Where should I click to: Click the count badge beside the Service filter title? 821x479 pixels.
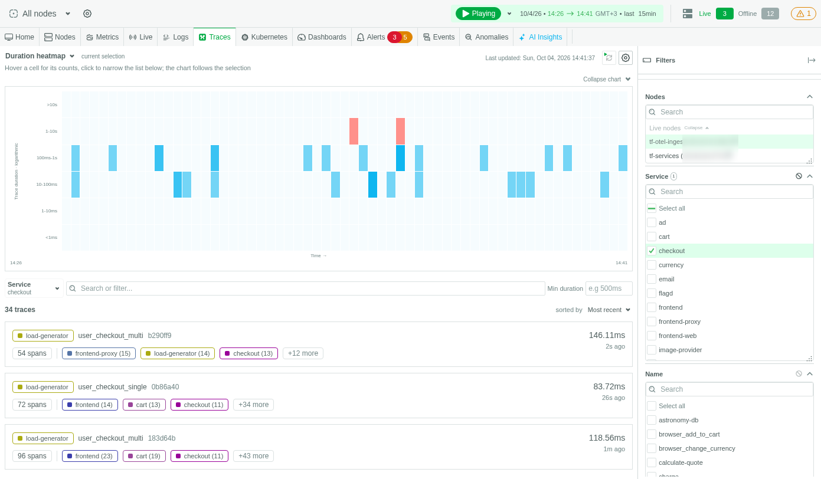[x=673, y=176]
